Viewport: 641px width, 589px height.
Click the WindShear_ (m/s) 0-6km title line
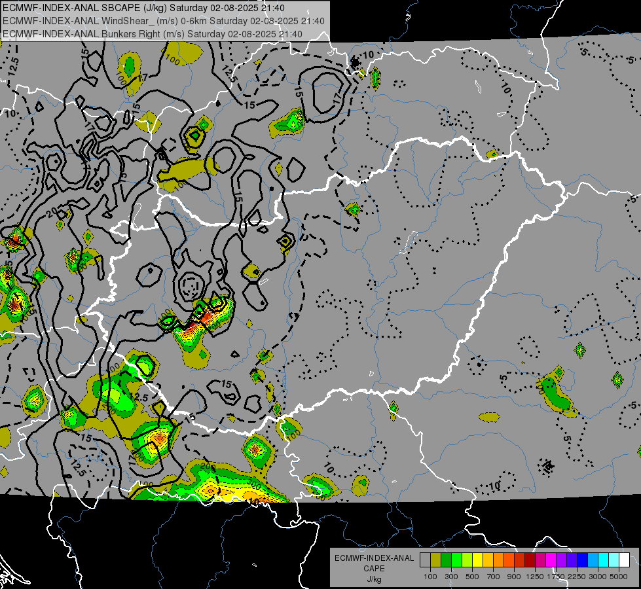(x=164, y=21)
